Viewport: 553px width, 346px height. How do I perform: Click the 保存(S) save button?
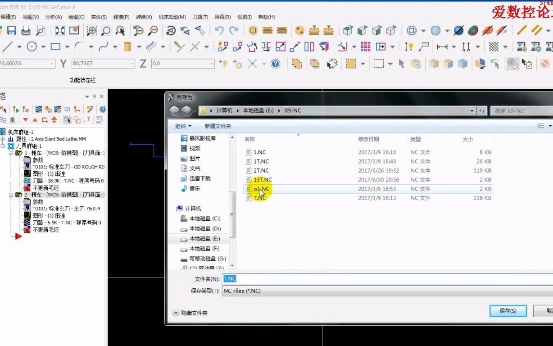[508, 311]
